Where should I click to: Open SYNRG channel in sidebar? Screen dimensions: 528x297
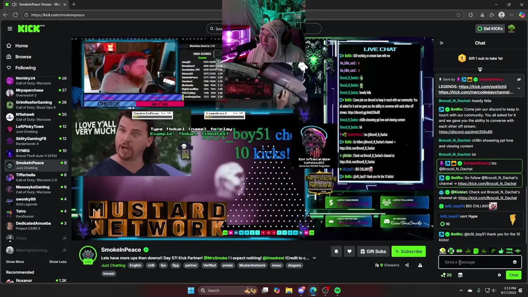point(36,153)
